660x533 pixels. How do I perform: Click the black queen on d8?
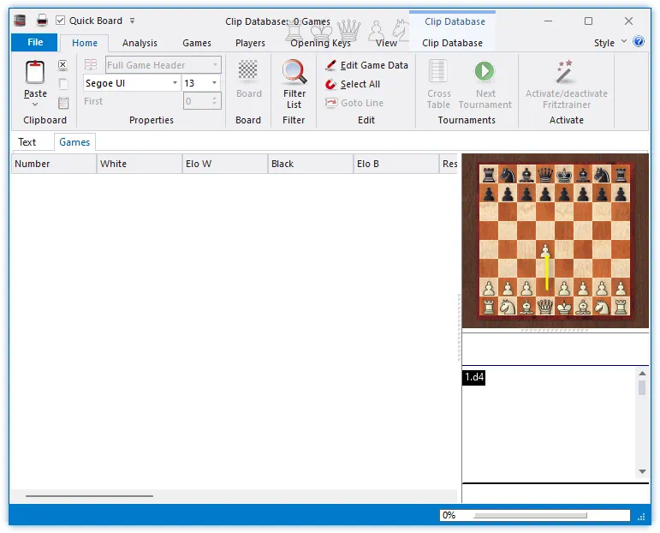coord(545,175)
